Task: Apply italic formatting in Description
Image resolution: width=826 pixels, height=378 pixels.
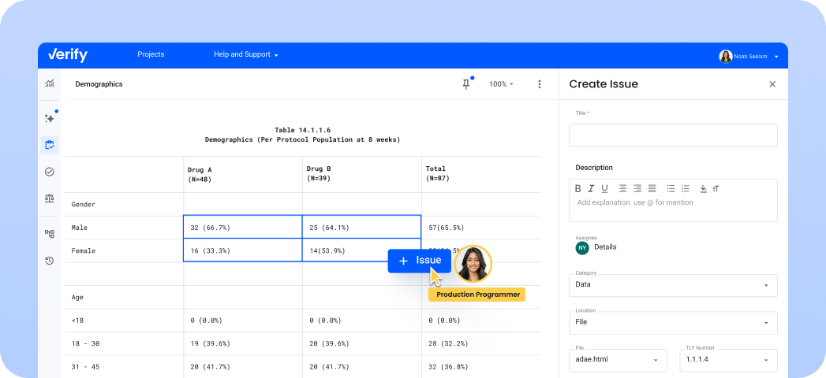Action: coord(591,188)
